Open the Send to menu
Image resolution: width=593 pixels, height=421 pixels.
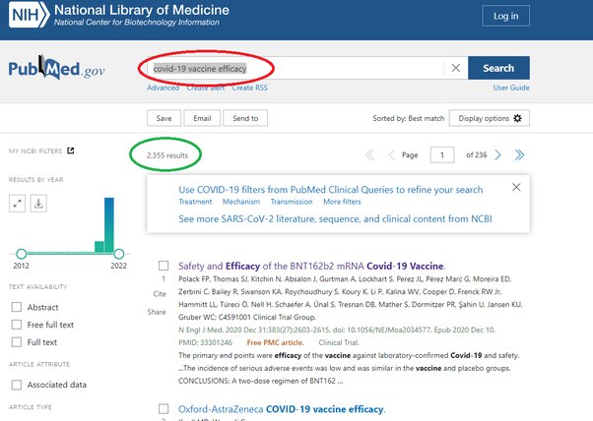[245, 118]
